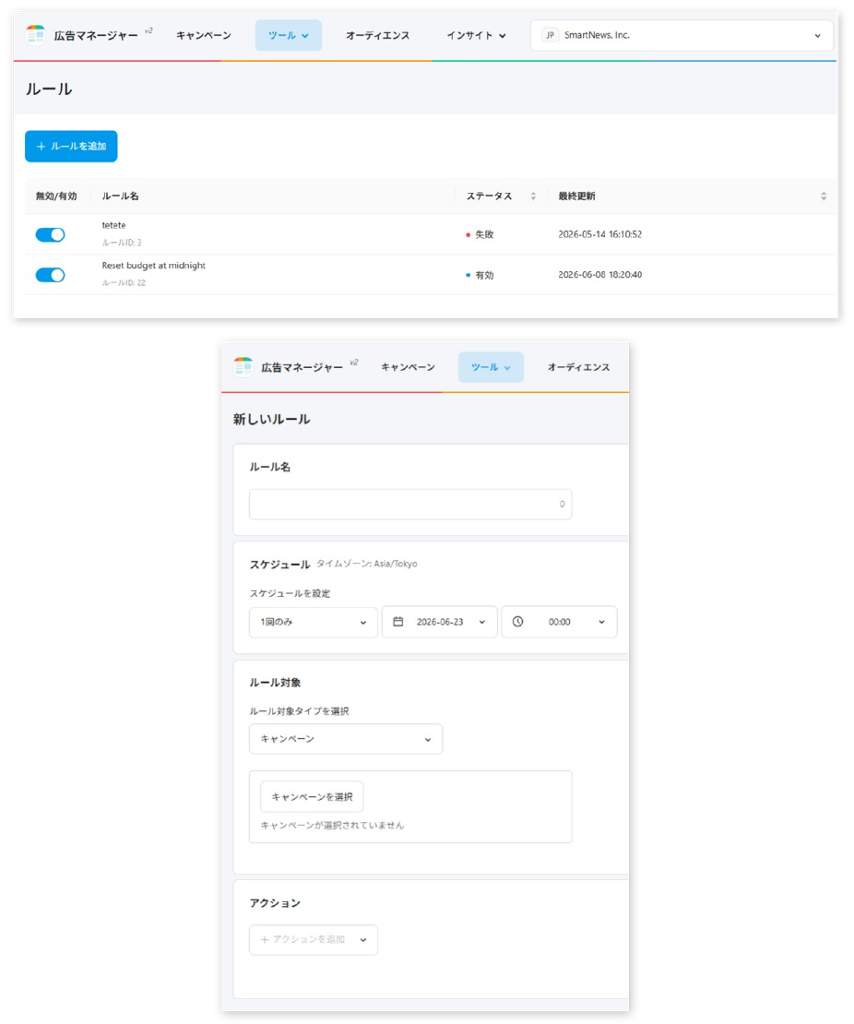The height and width of the screenshot is (1024, 854).
Task: Click the ルールID: 3 label
Action: (122, 243)
